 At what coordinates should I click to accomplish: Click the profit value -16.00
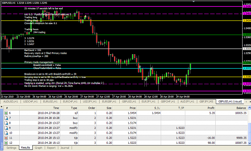tap(211, 138)
